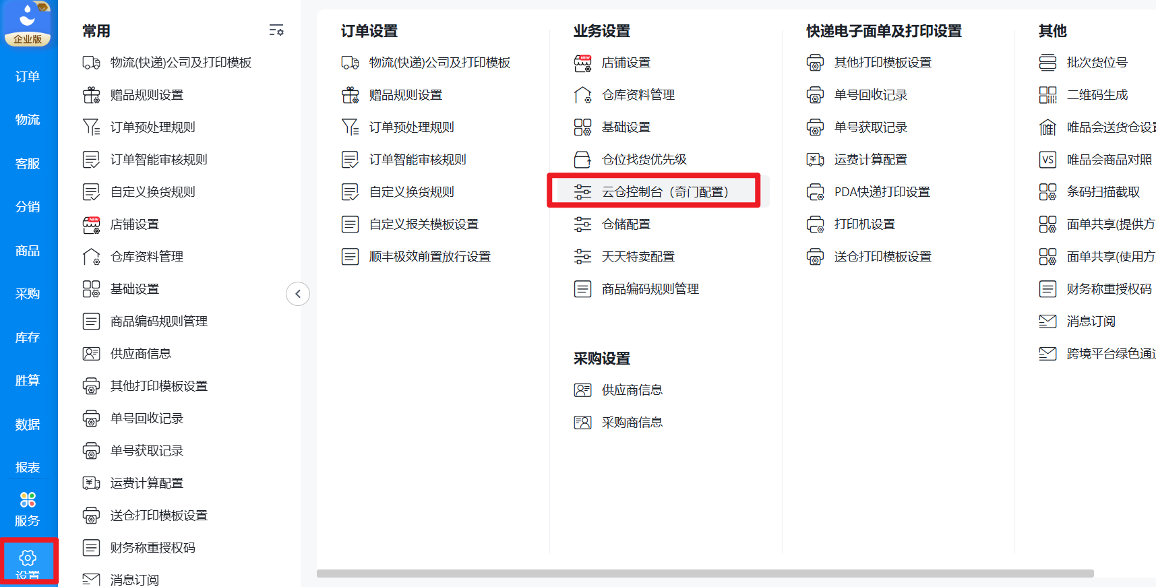Collapse the 常用 panel with the chevron button
The image size is (1156, 587).
(x=298, y=294)
